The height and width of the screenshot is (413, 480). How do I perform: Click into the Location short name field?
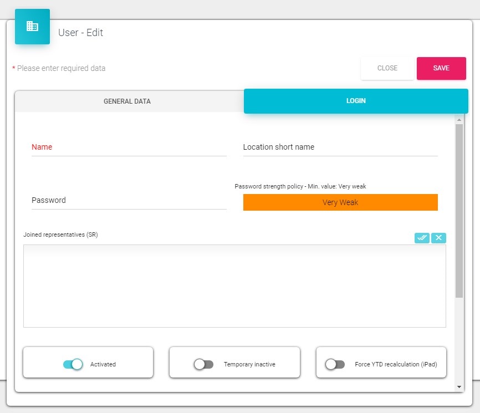(x=340, y=147)
